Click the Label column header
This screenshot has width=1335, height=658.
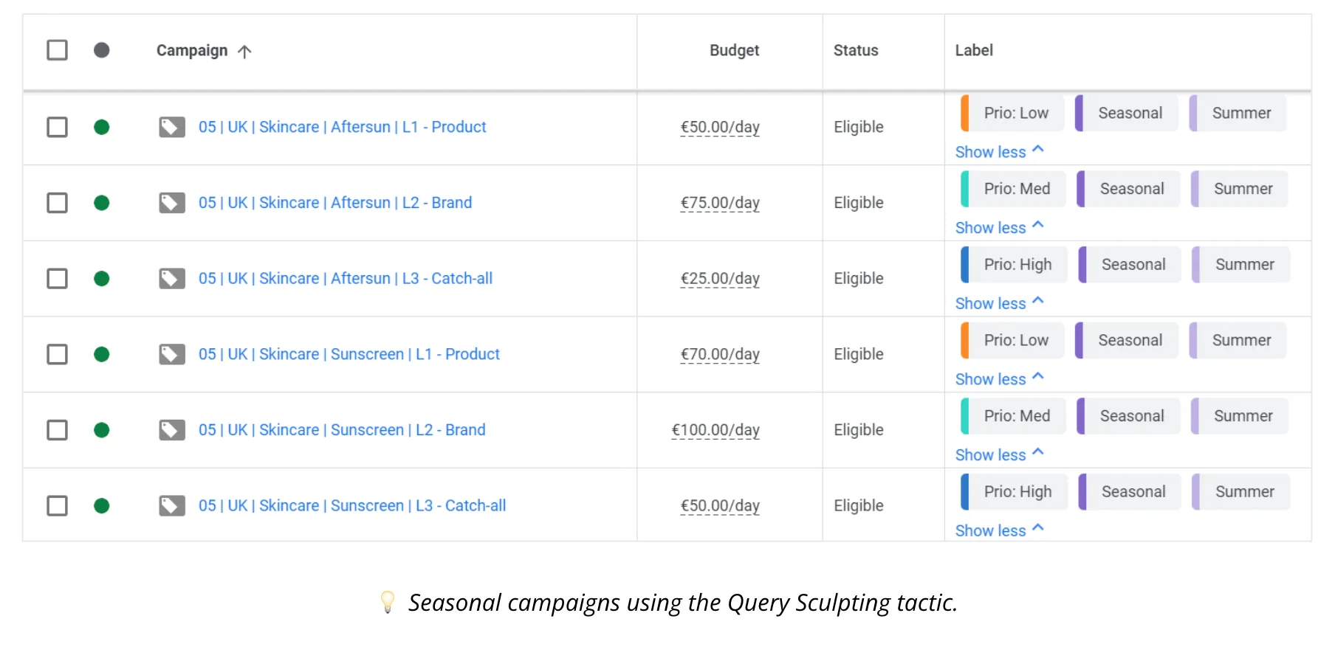tap(974, 50)
